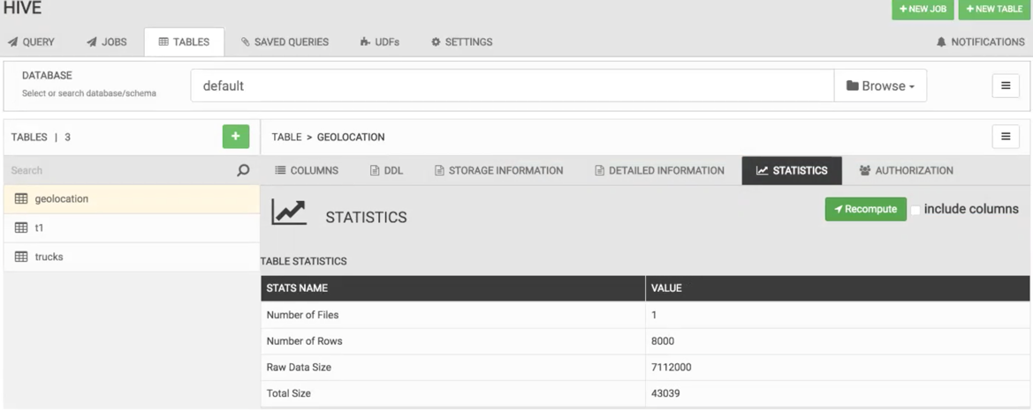The width and height of the screenshot is (1033, 410).
Task: Click the notifications bell icon
Action: tap(941, 42)
